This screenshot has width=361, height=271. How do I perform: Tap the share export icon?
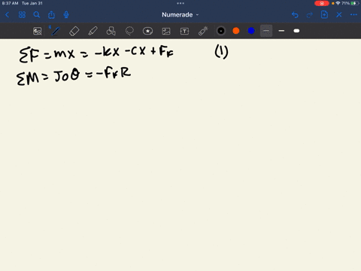tap(51, 15)
